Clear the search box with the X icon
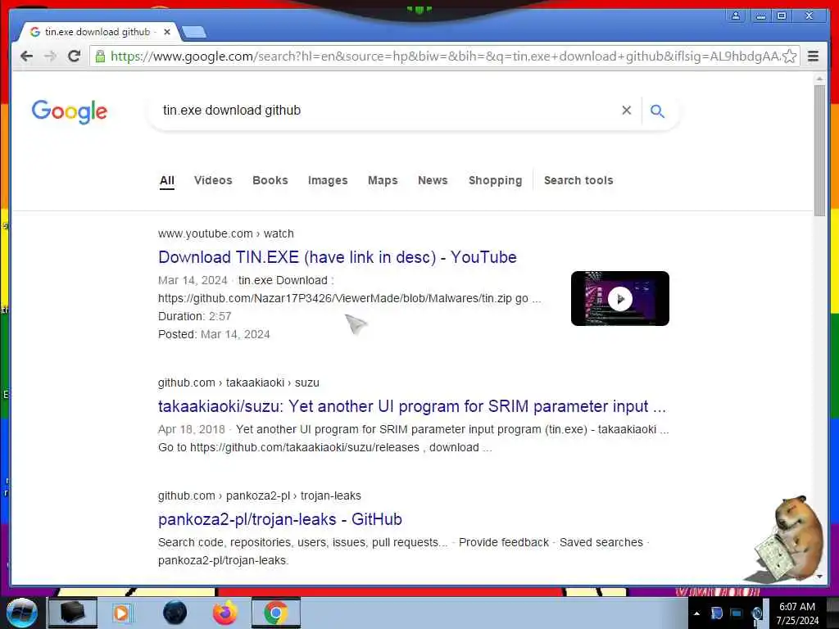The height and width of the screenshot is (629, 839). point(627,111)
